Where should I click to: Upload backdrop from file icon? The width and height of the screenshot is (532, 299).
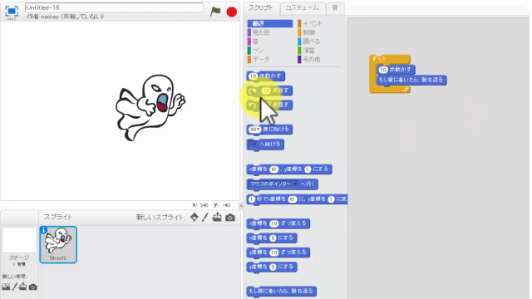pos(22,287)
